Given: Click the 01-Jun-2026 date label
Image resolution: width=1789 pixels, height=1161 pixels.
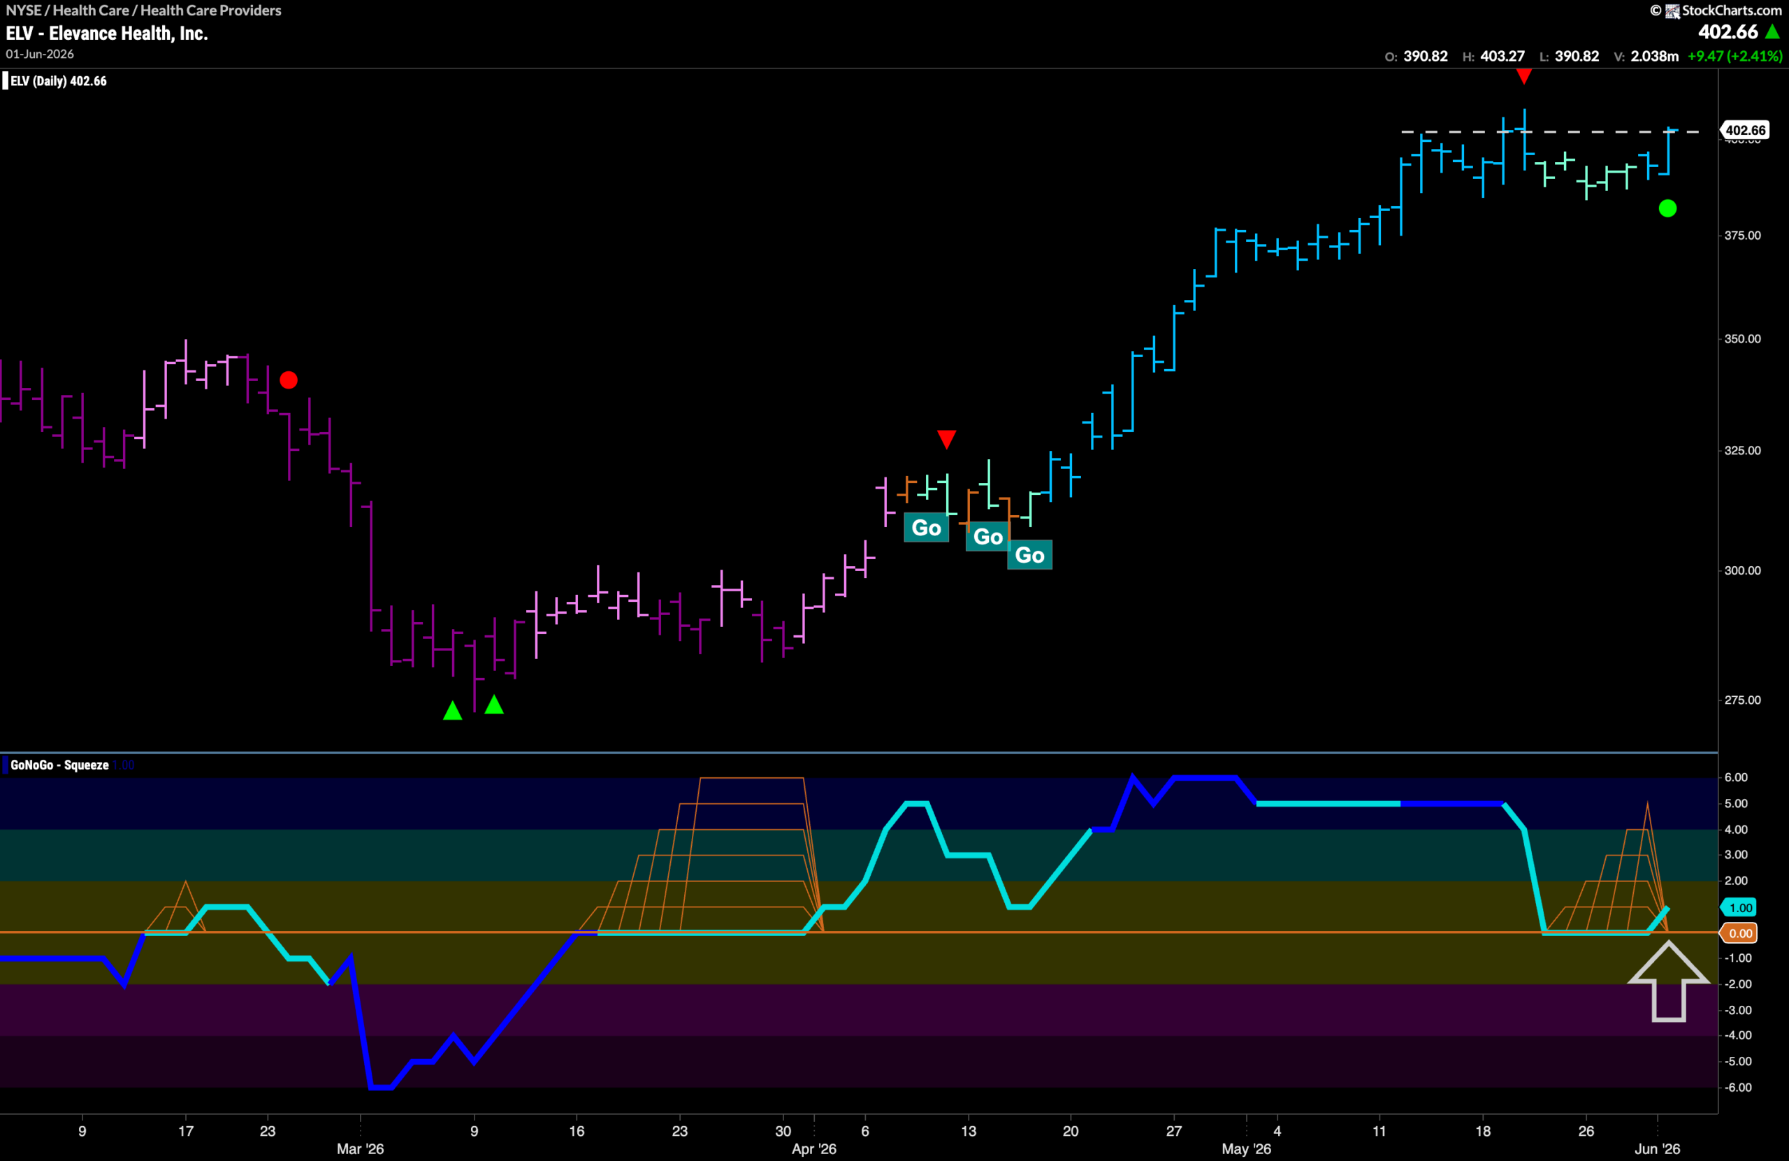Looking at the screenshot, I should [40, 54].
